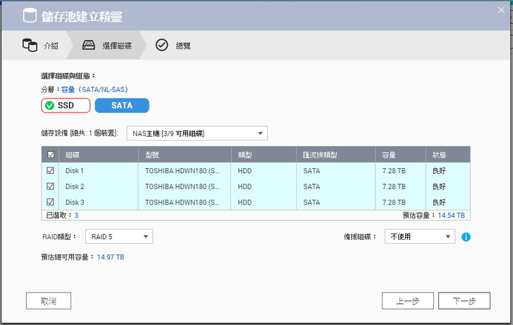Screen dimensions: 513x325
Task: Expand the 備援磁碟 spare disk dropdown
Action: tap(420, 237)
